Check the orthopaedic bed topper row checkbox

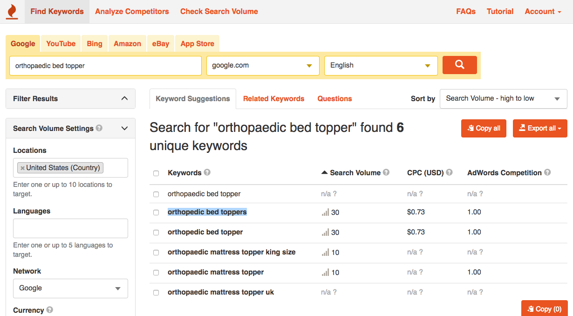(x=156, y=194)
